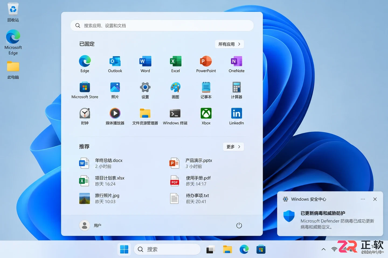Start the 计算器 app
Image resolution: width=388 pixels, height=258 pixels.
point(237,90)
